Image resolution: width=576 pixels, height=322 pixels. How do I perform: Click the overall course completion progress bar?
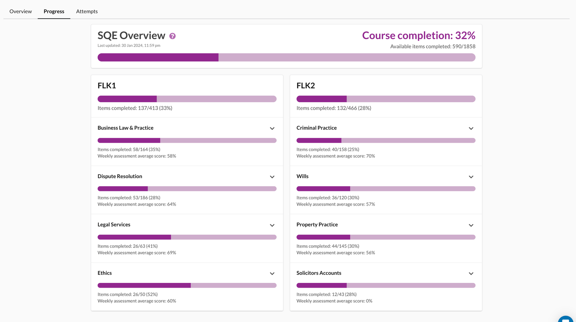tap(286, 57)
